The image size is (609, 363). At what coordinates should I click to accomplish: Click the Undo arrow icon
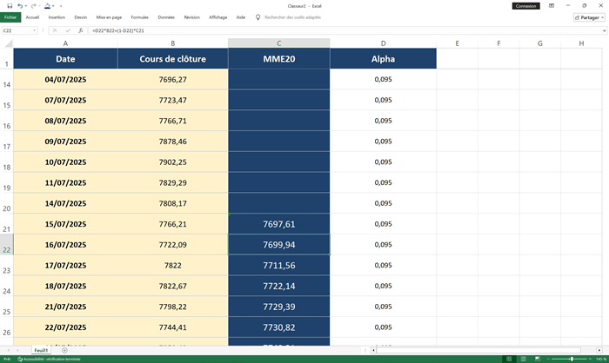click(20, 5)
